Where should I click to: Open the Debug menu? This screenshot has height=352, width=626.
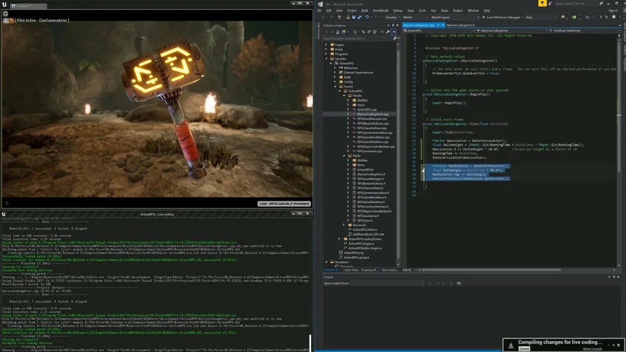pyautogui.click(x=398, y=10)
